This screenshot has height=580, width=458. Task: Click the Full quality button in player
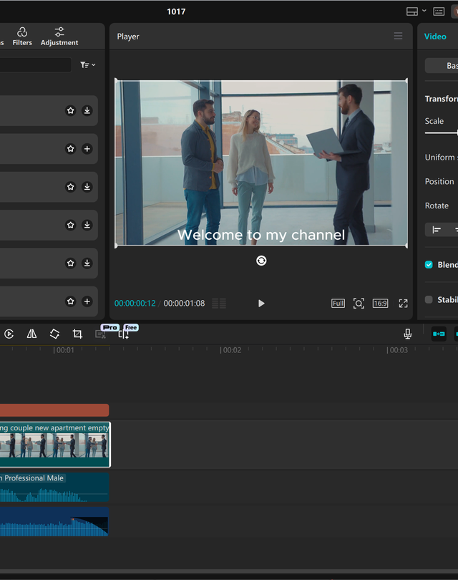pyautogui.click(x=338, y=304)
